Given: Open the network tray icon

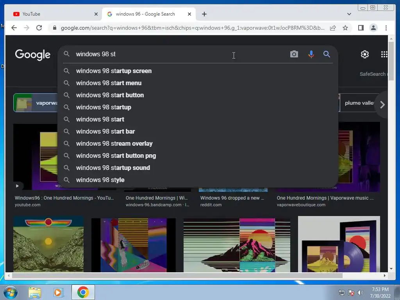Looking at the screenshot, I should tap(341, 293).
